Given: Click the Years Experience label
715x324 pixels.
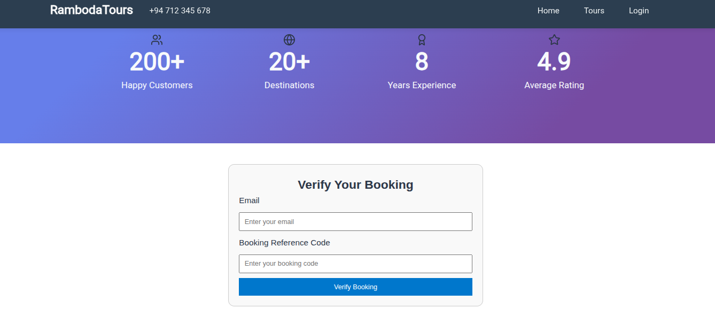Looking at the screenshot, I should coord(422,85).
